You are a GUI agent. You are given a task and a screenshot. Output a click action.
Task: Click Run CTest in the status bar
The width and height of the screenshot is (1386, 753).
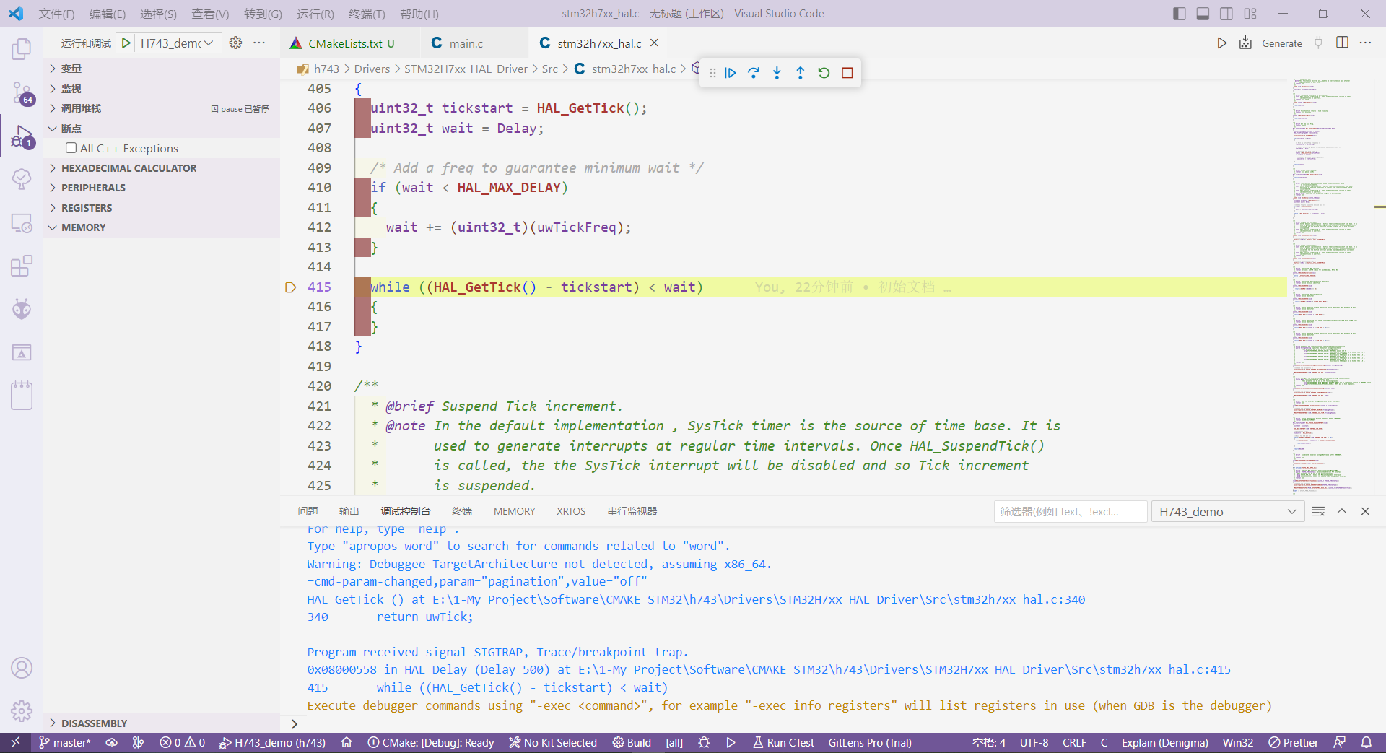coord(783,742)
